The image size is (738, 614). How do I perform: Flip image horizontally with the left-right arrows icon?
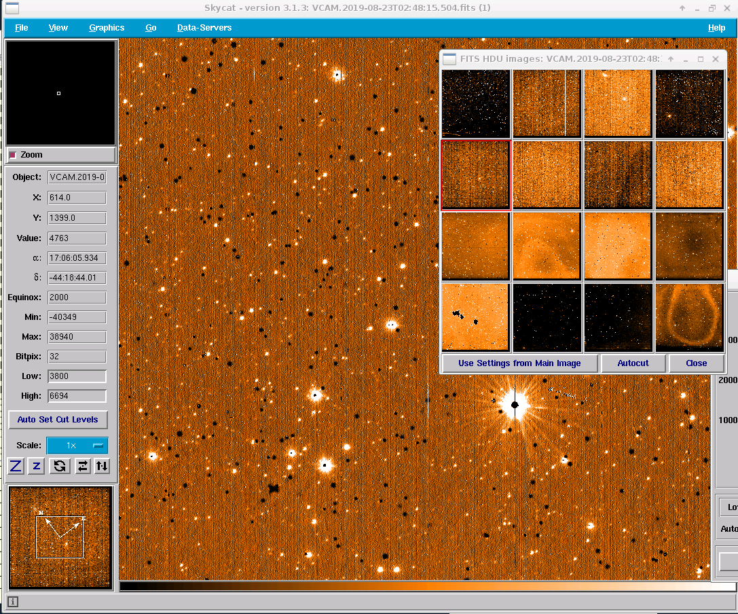[82, 466]
